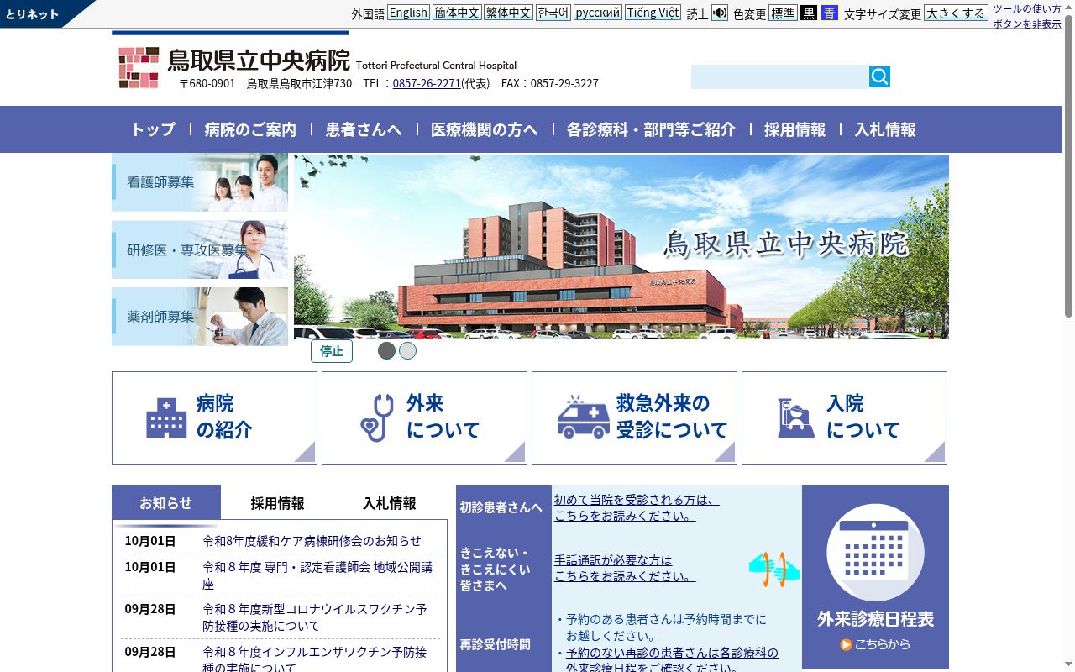
Task: Hide buttons via ボタンを非表示 link
Action: [x=1027, y=24]
